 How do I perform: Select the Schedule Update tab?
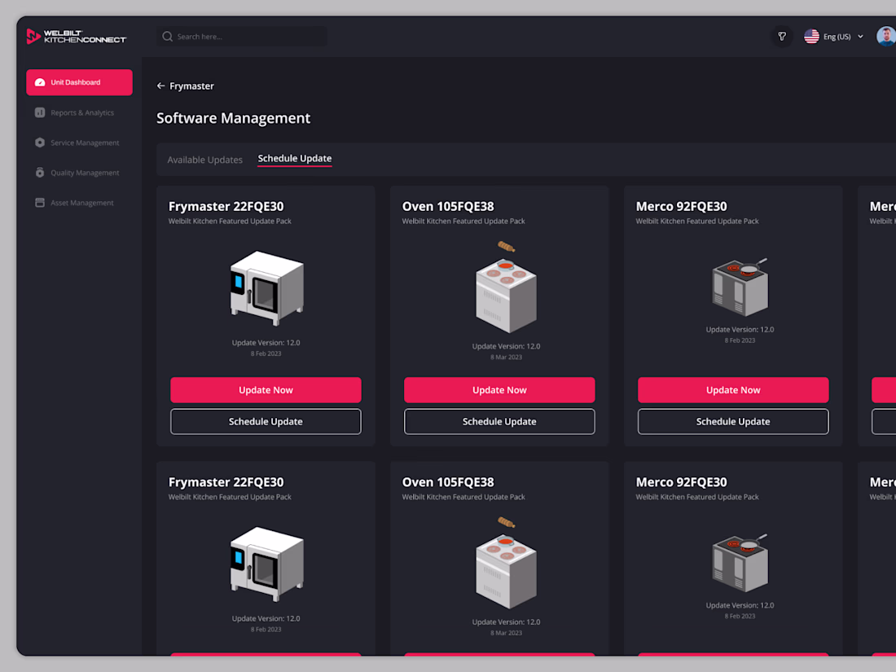pos(294,159)
